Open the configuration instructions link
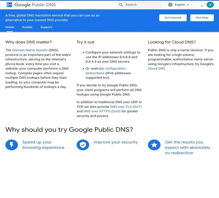 [x=105, y=71]
